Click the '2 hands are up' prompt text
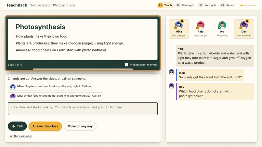Viewport: 262px width, 147px height. tap(47, 79)
